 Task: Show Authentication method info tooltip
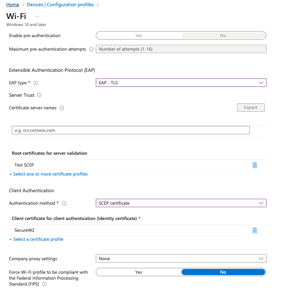[x=64, y=203]
